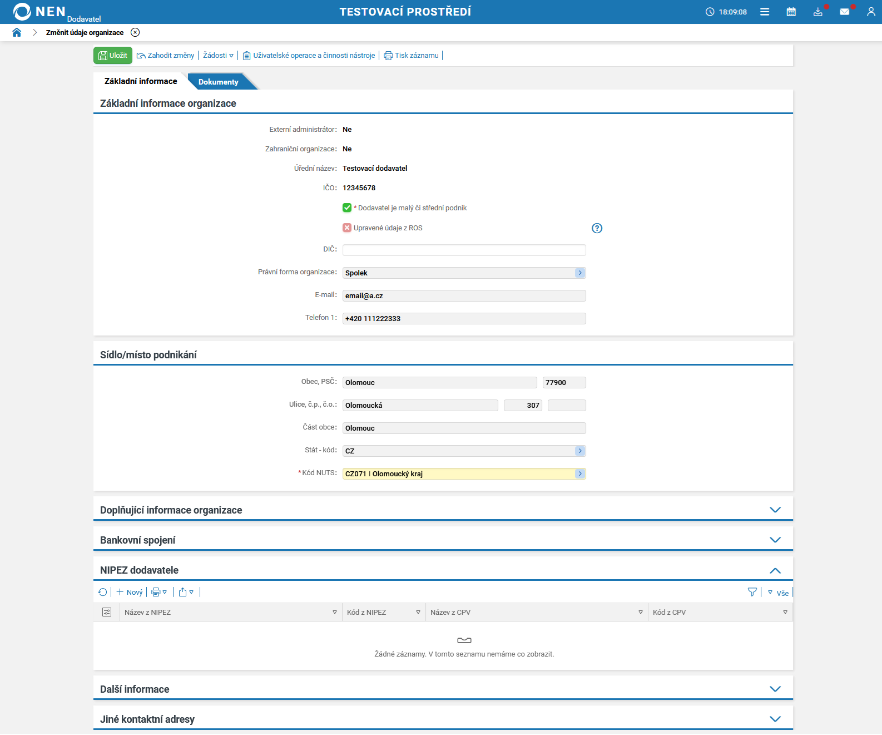Switch to the Dokumenty tab

tap(218, 82)
